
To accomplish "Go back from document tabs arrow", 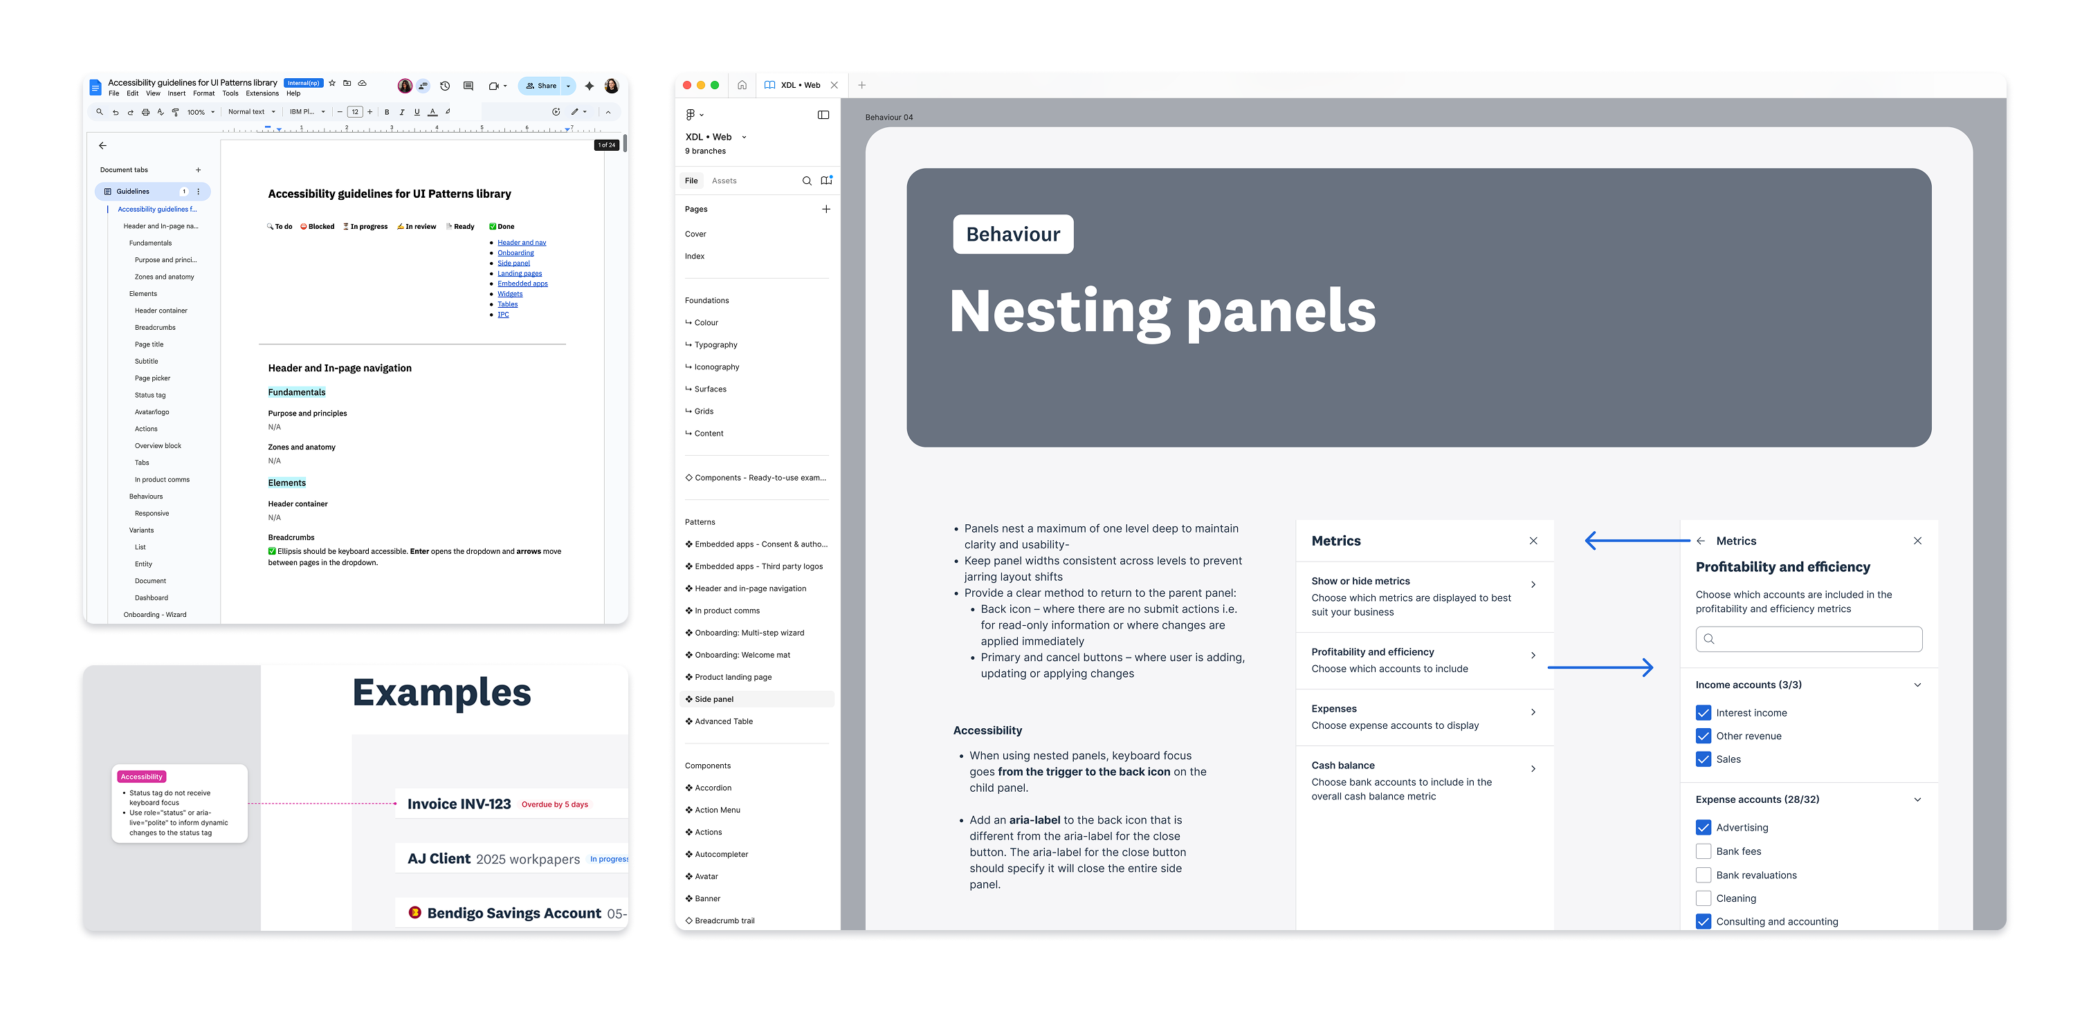I will pyautogui.click(x=102, y=145).
